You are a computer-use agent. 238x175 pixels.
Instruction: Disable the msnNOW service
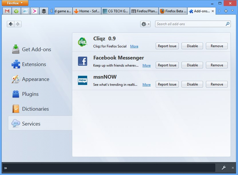click(x=192, y=84)
